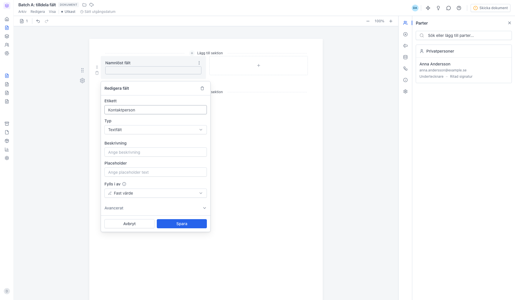This screenshot has height=300, width=515.
Task: Click the info icon next to Fylls i av
Action: [124, 184]
